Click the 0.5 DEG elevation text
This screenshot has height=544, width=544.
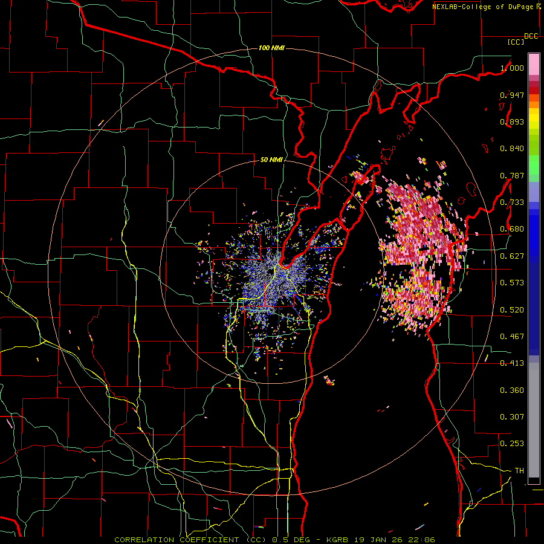[291, 540]
